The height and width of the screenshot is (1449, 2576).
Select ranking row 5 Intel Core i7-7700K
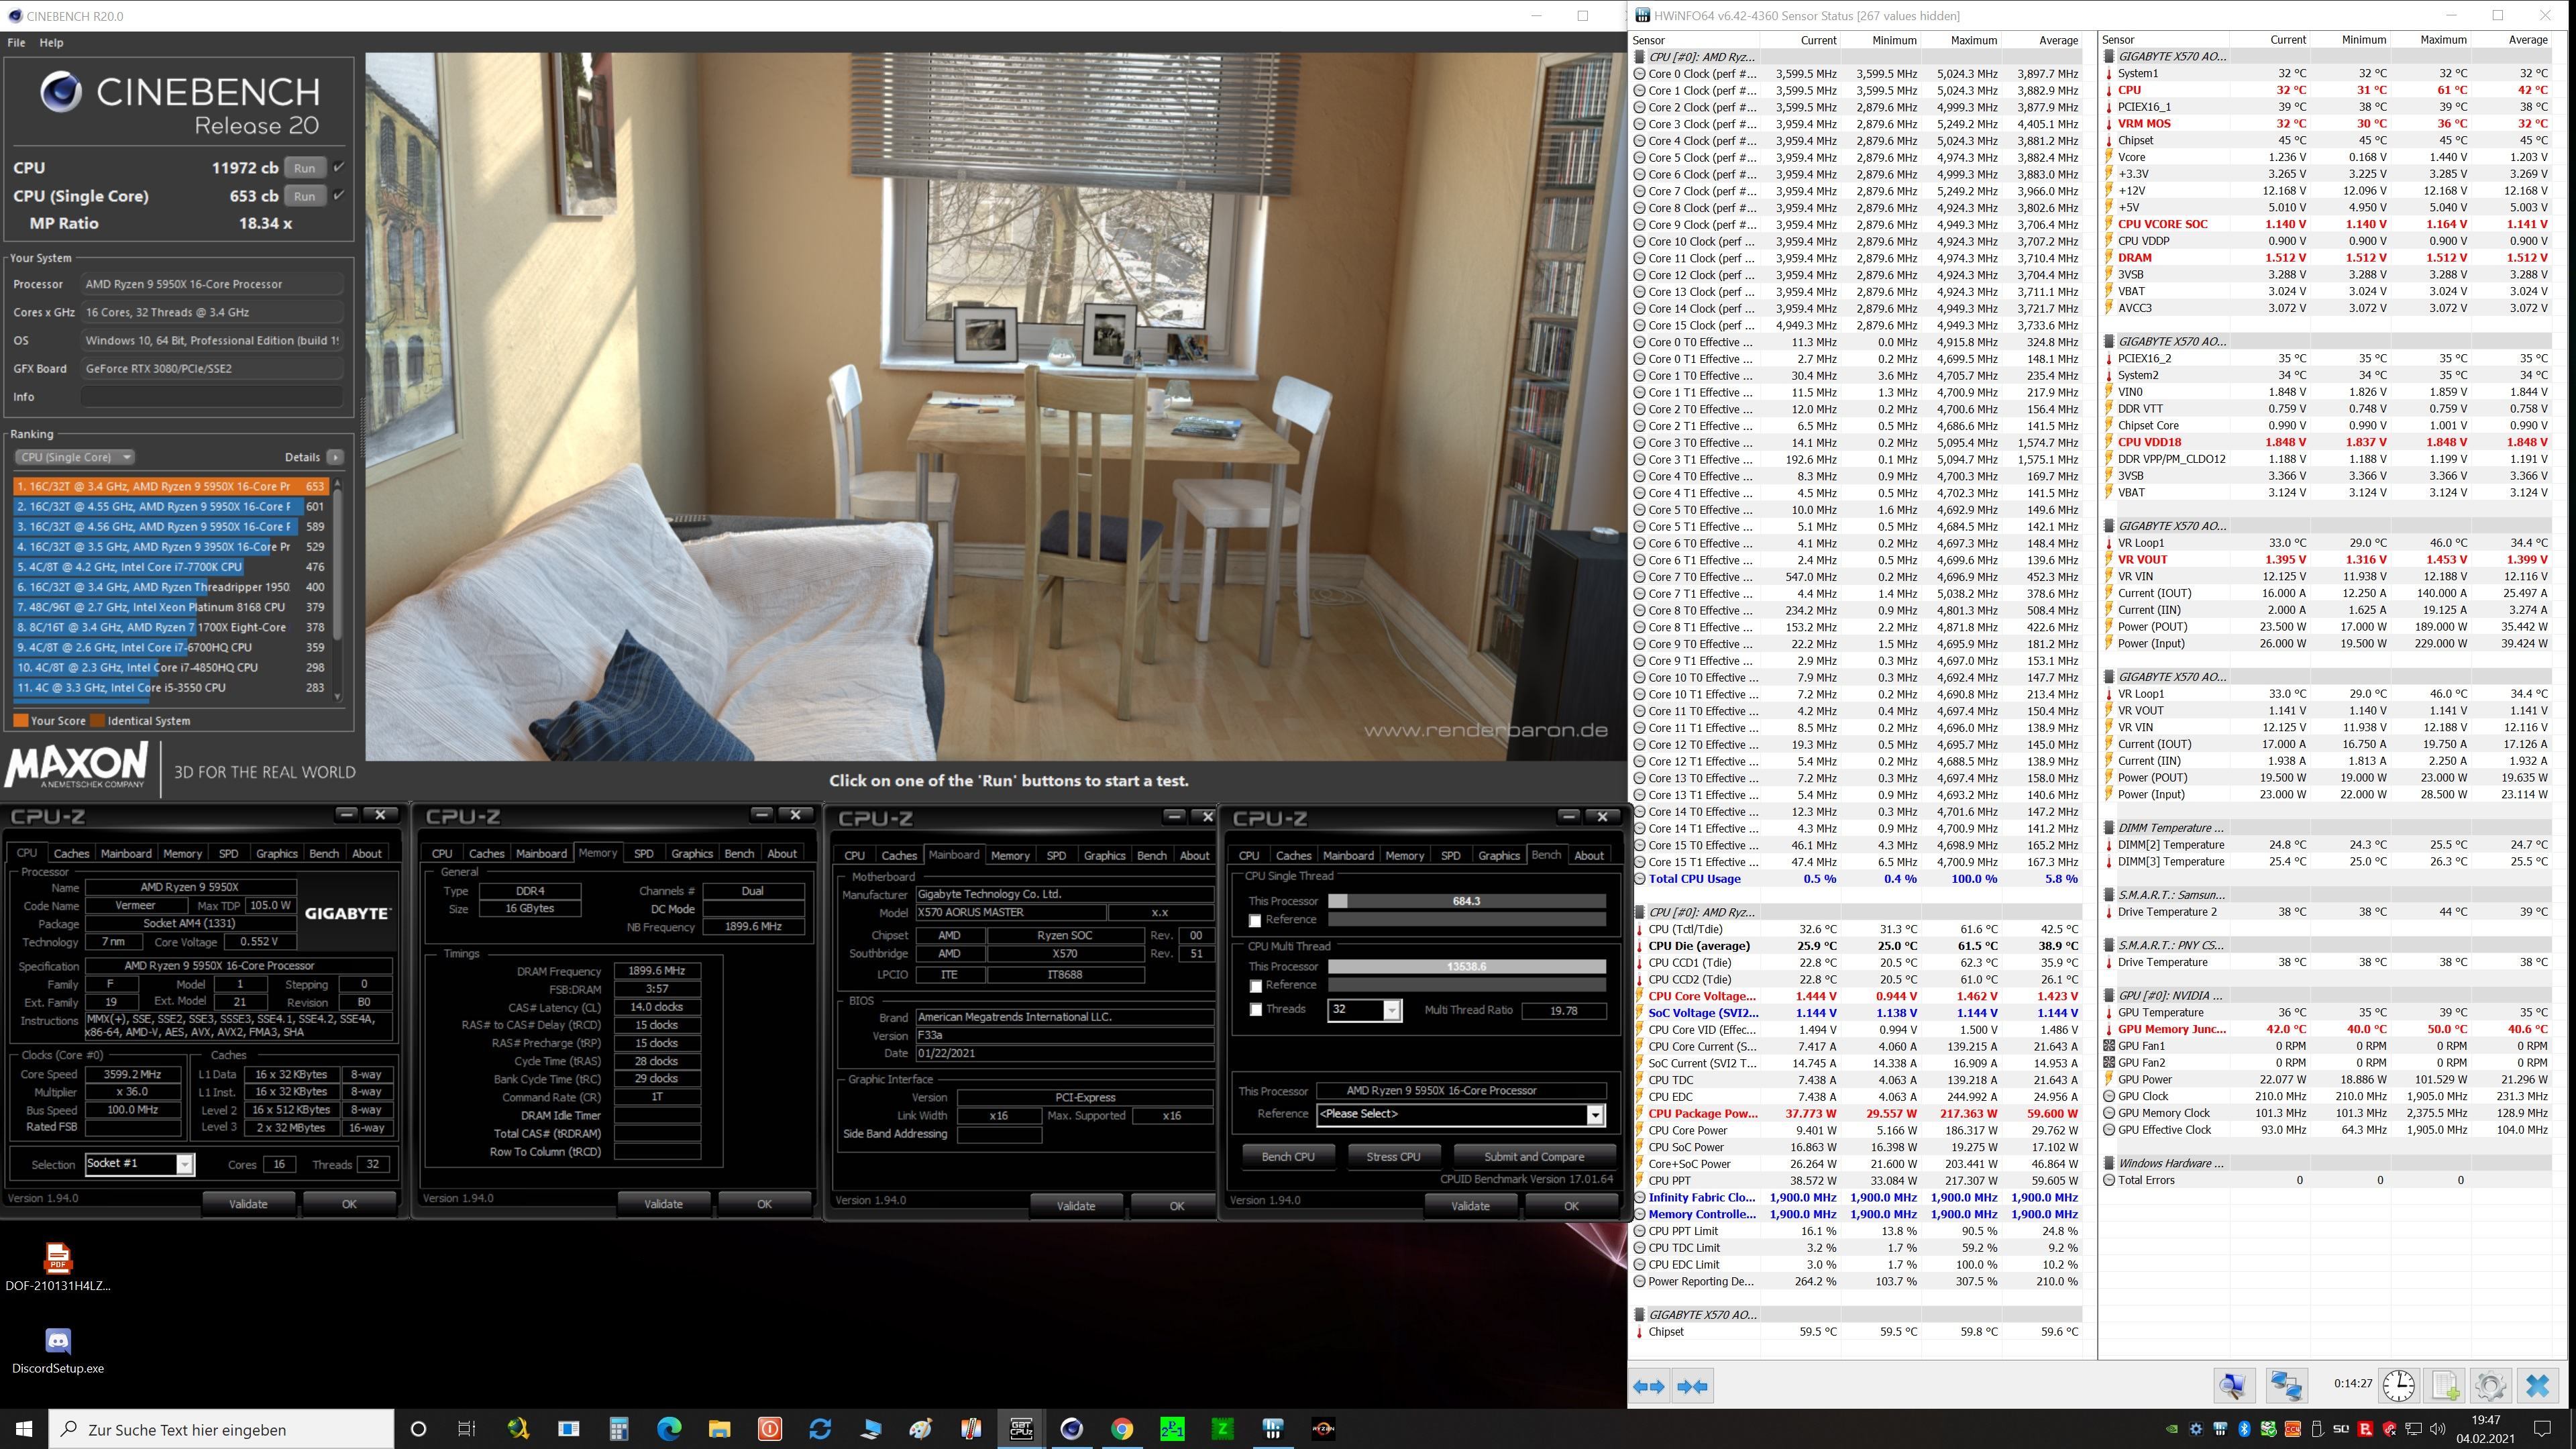[x=171, y=567]
